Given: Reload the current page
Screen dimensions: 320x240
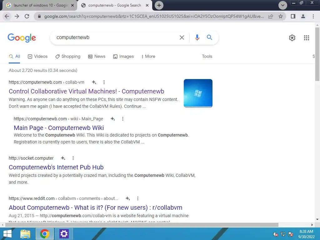Looking at the screenshot, I should (27, 16).
